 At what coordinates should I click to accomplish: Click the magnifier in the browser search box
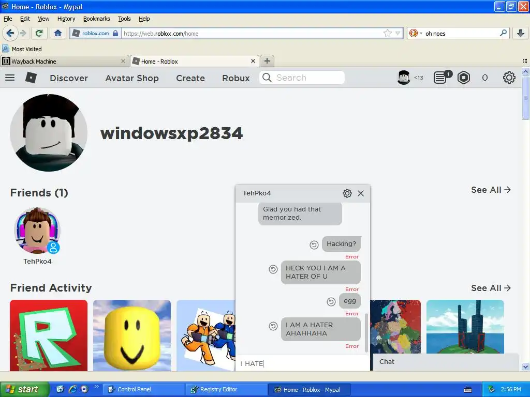coord(503,33)
